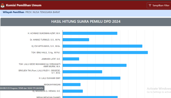The height and width of the screenshot is (98, 171).
Task: Click the progress 10549 dari 16243 TPS badge
Action: click(22, 88)
